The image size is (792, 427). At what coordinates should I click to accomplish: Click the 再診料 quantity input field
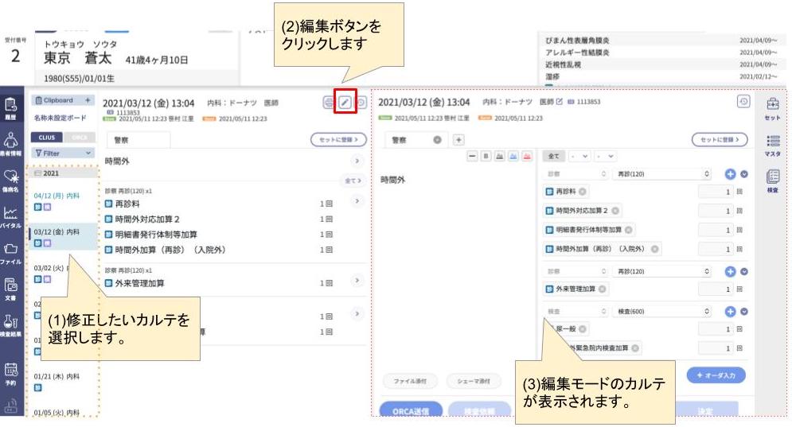716,192
